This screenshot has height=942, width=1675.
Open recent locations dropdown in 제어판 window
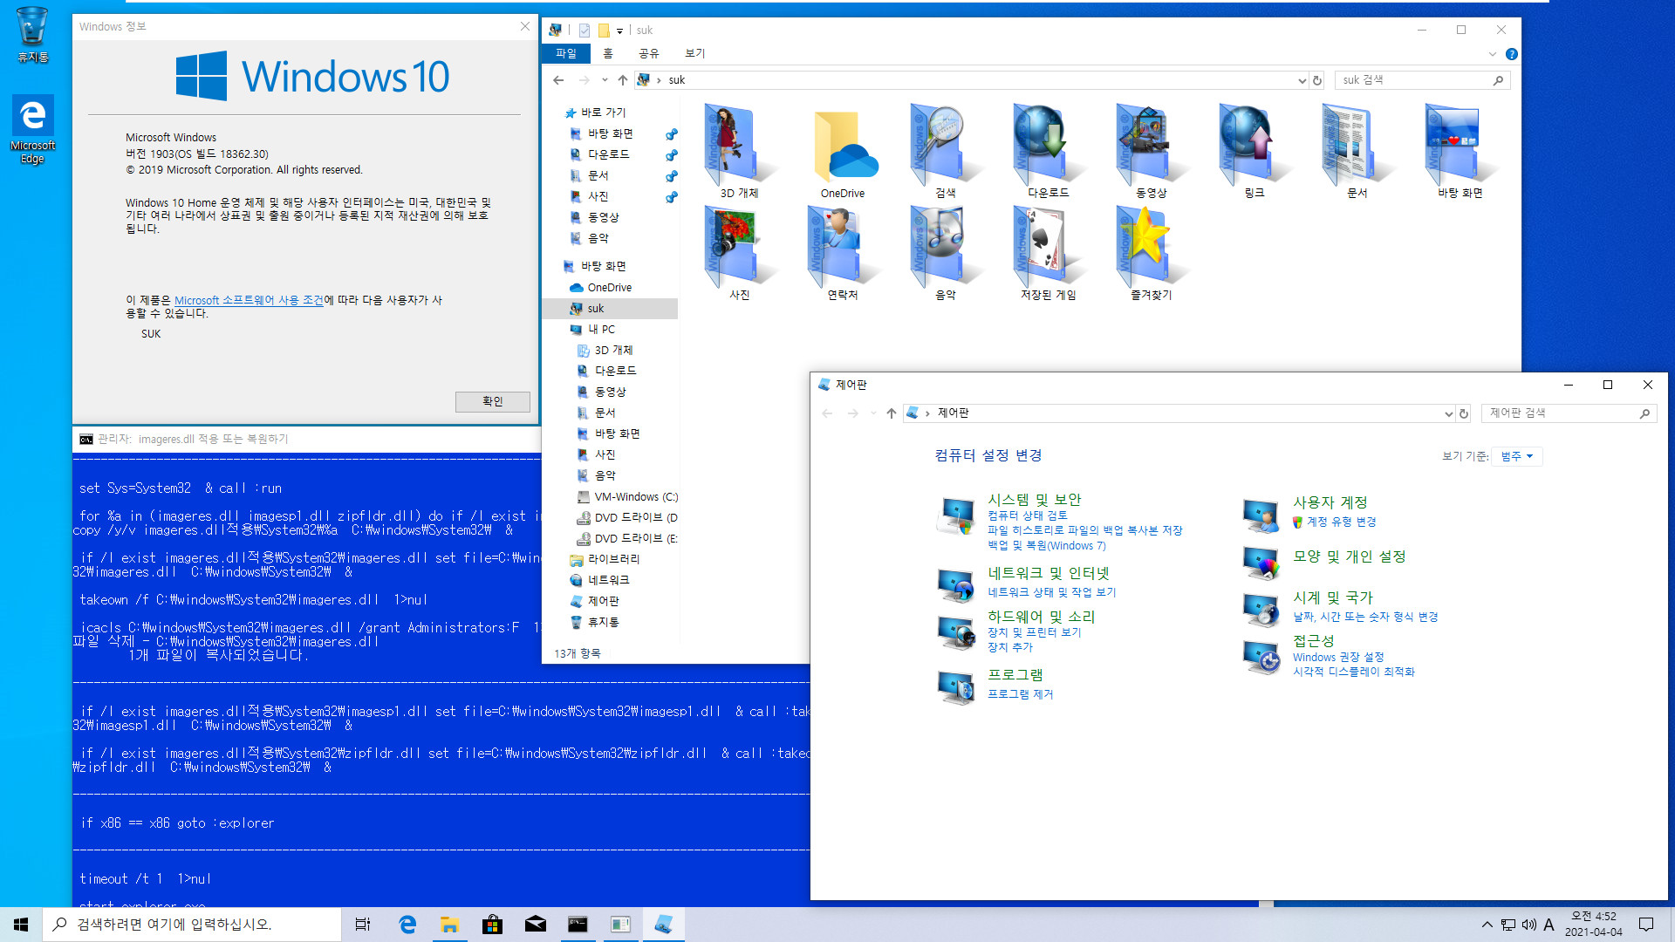pyautogui.click(x=873, y=413)
